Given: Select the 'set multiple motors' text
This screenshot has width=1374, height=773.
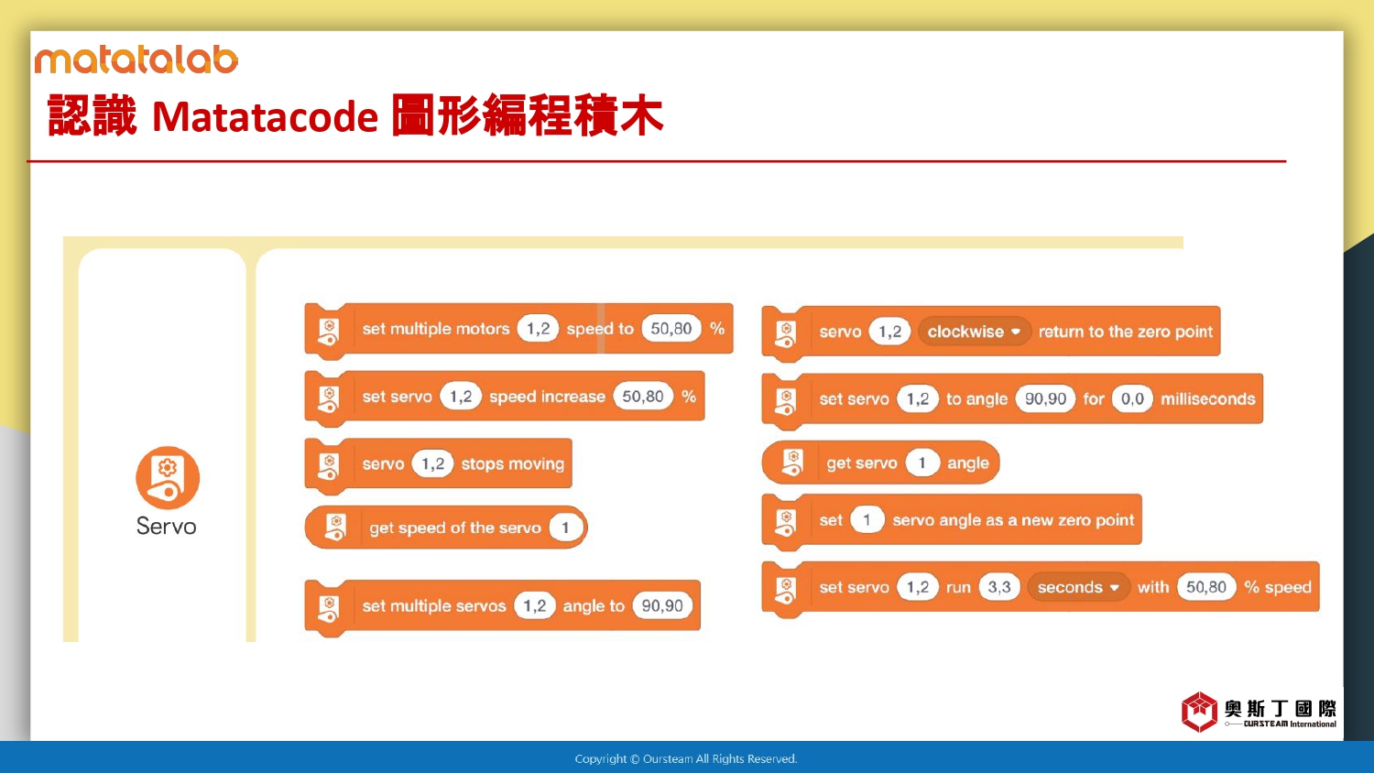Looking at the screenshot, I should click(x=436, y=329).
